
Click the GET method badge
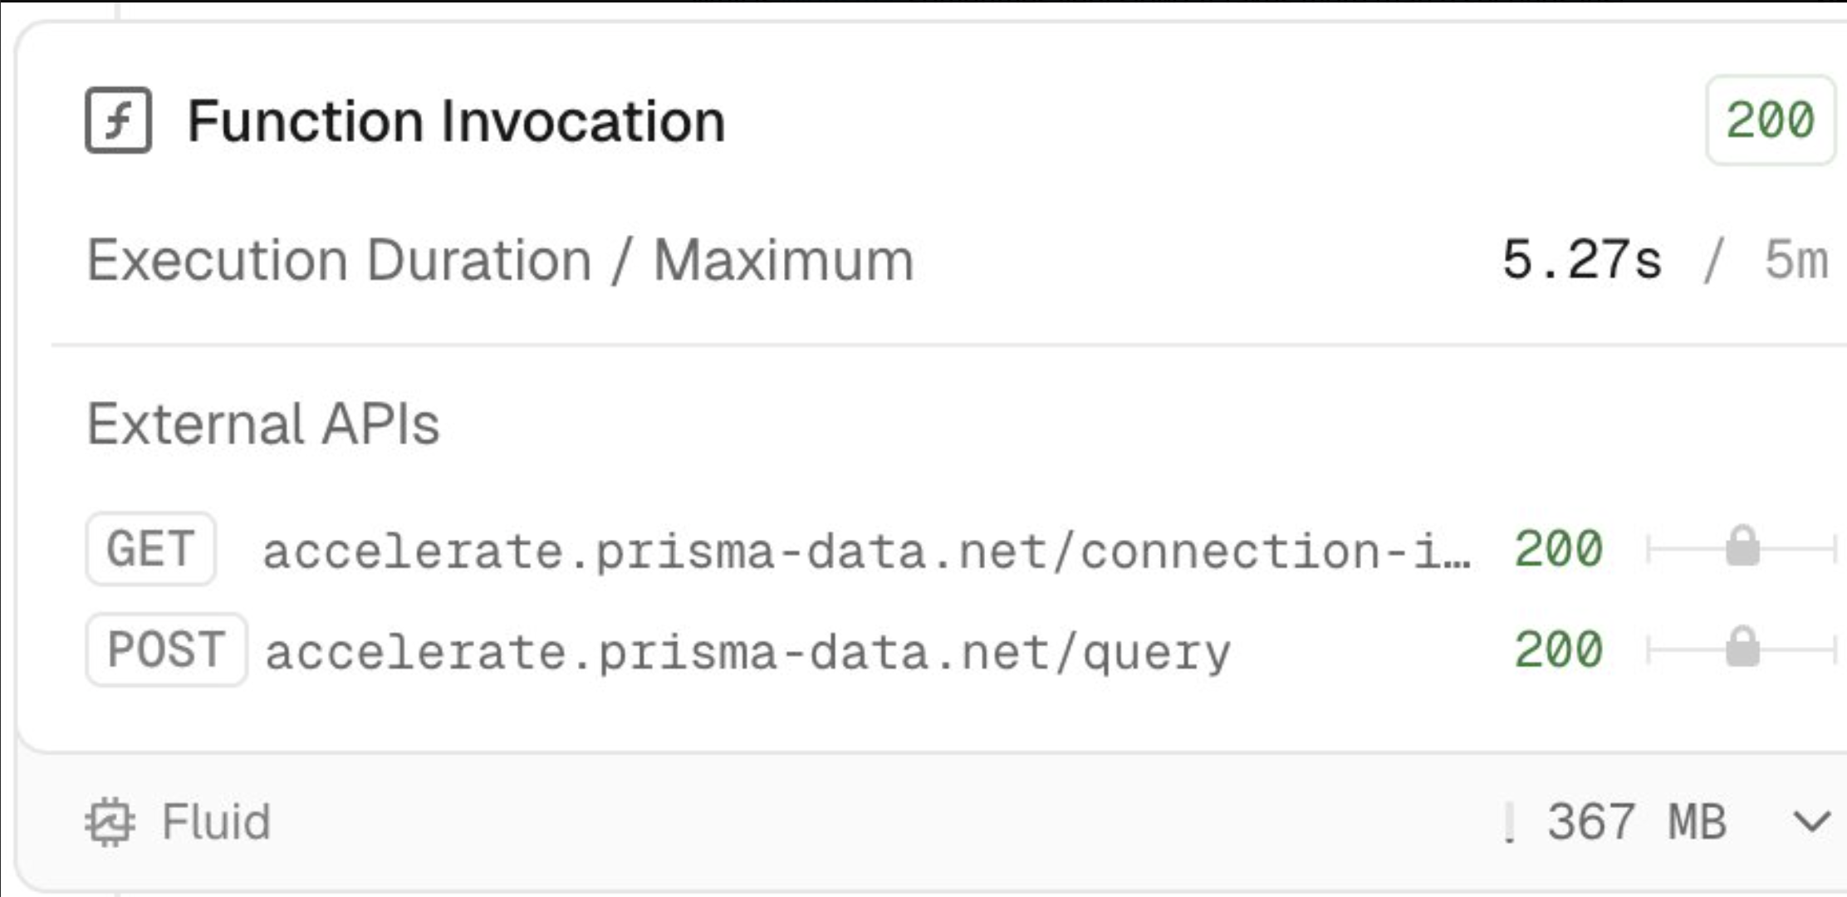[x=150, y=549]
